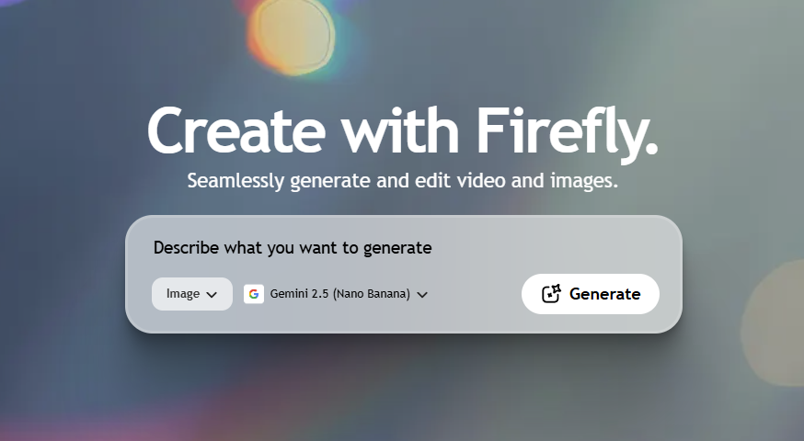
Task: Click the word 'Seamlessly' in the subtitle
Action: (237, 180)
